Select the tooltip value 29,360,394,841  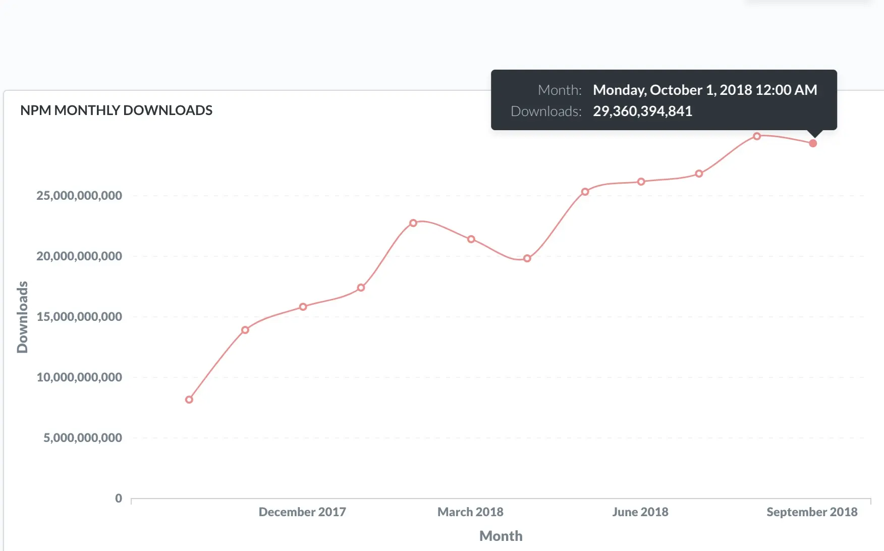click(642, 111)
